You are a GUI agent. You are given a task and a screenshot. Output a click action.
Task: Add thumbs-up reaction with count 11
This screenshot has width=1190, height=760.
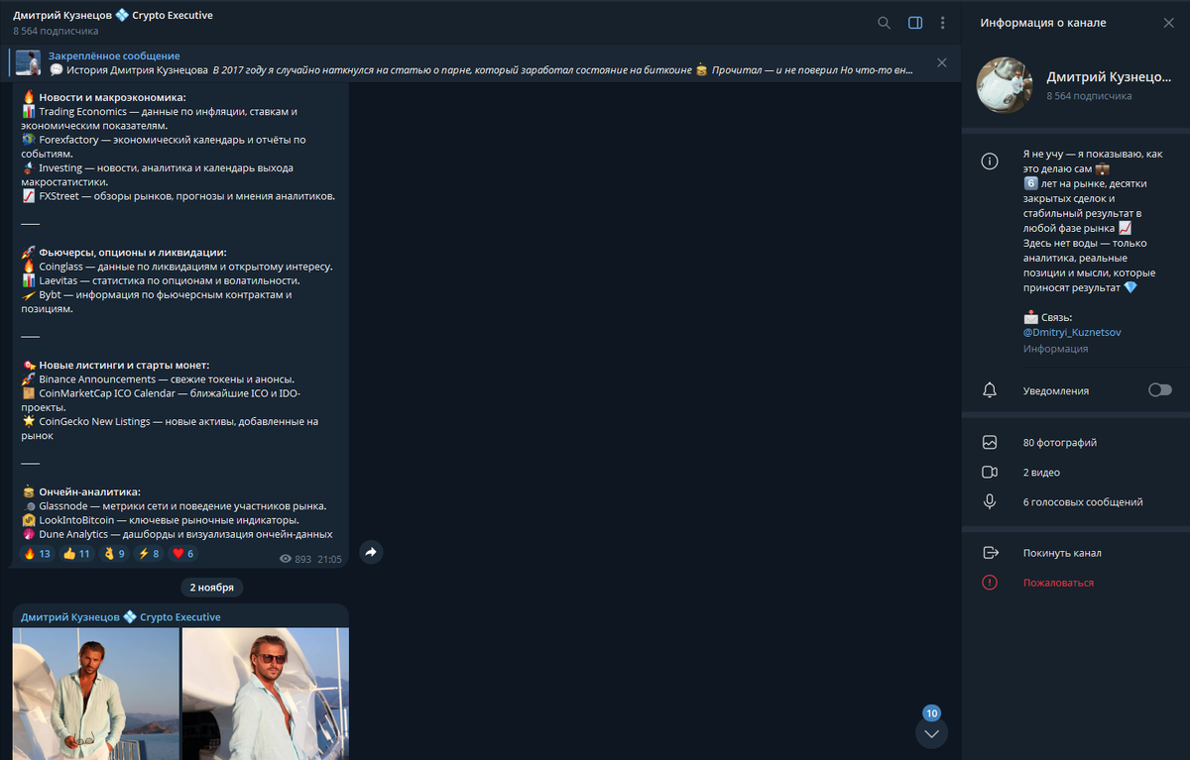click(77, 554)
